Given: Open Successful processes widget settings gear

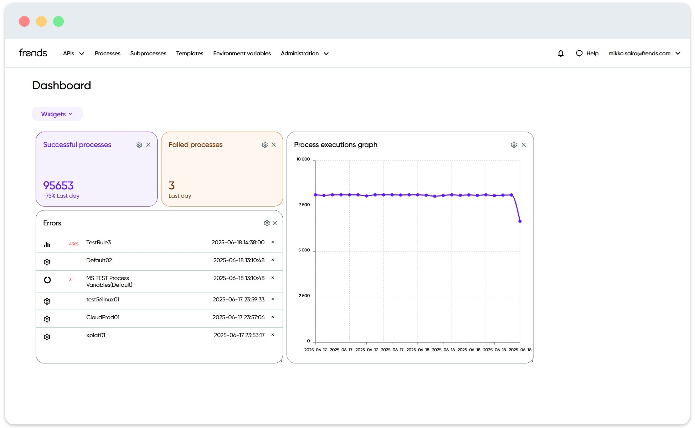Looking at the screenshot, I should click(x=139, y=145).
